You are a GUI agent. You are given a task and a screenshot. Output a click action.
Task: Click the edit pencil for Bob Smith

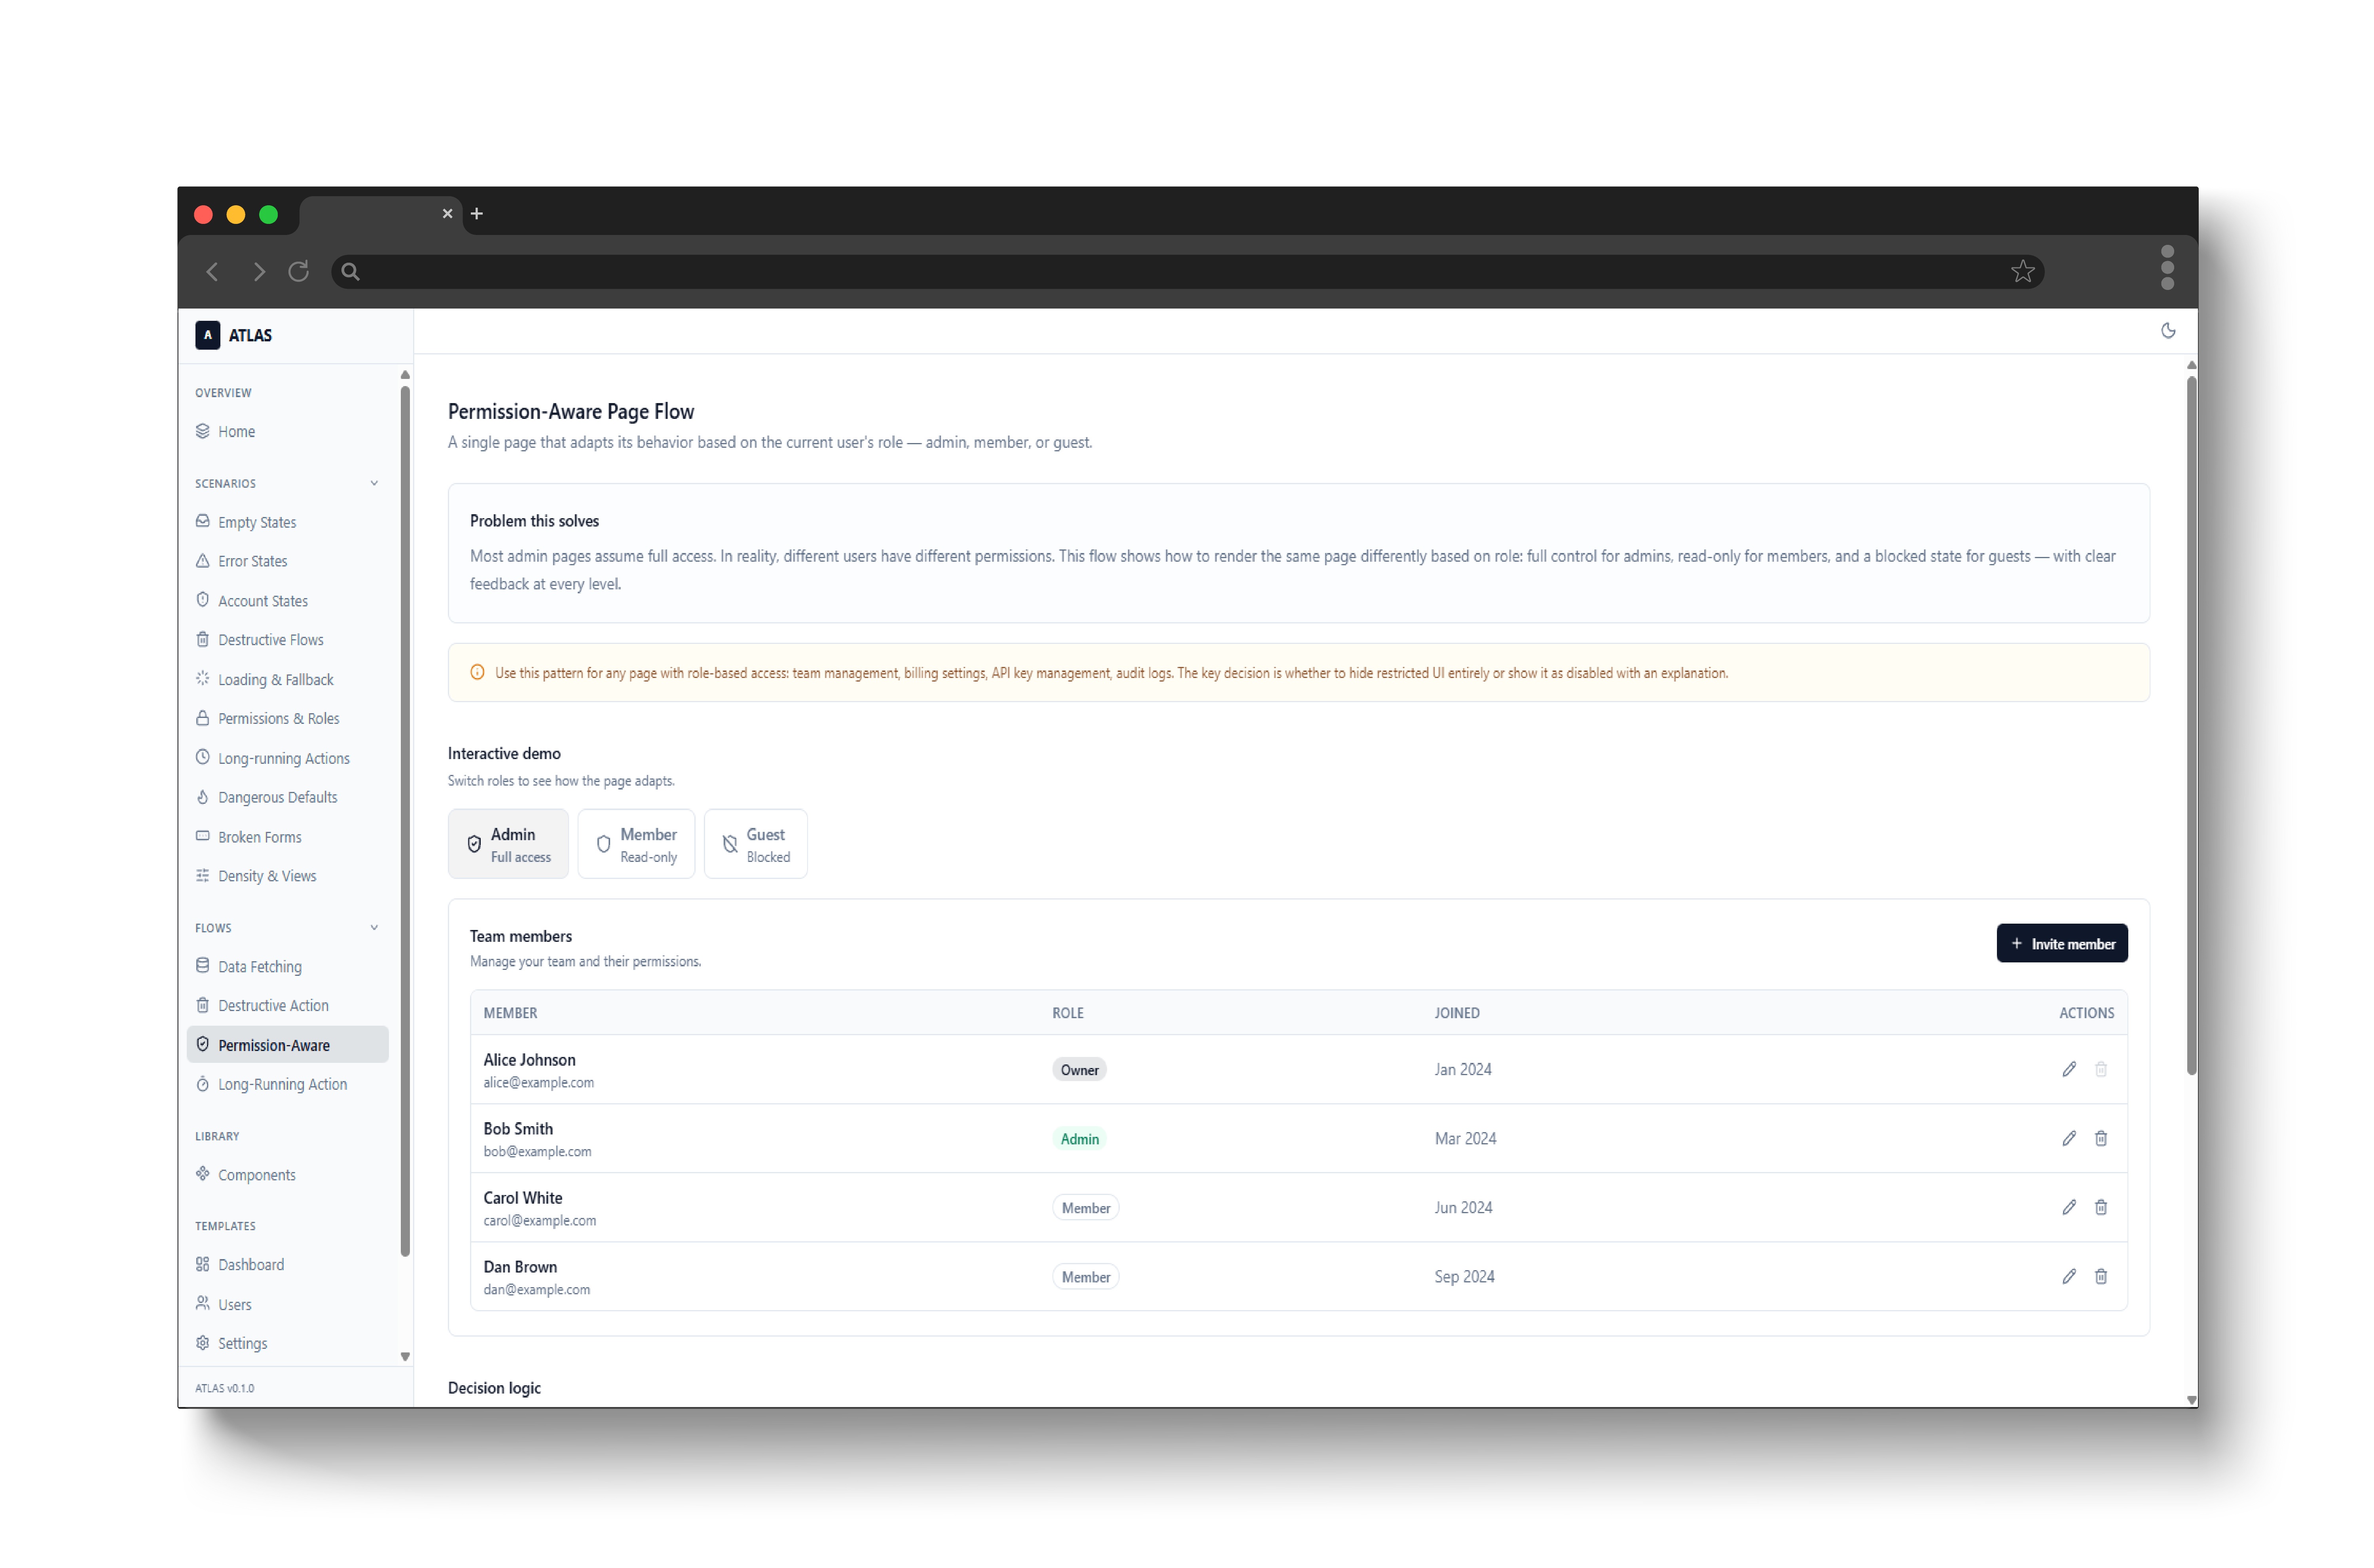tap(2068, 1138)
